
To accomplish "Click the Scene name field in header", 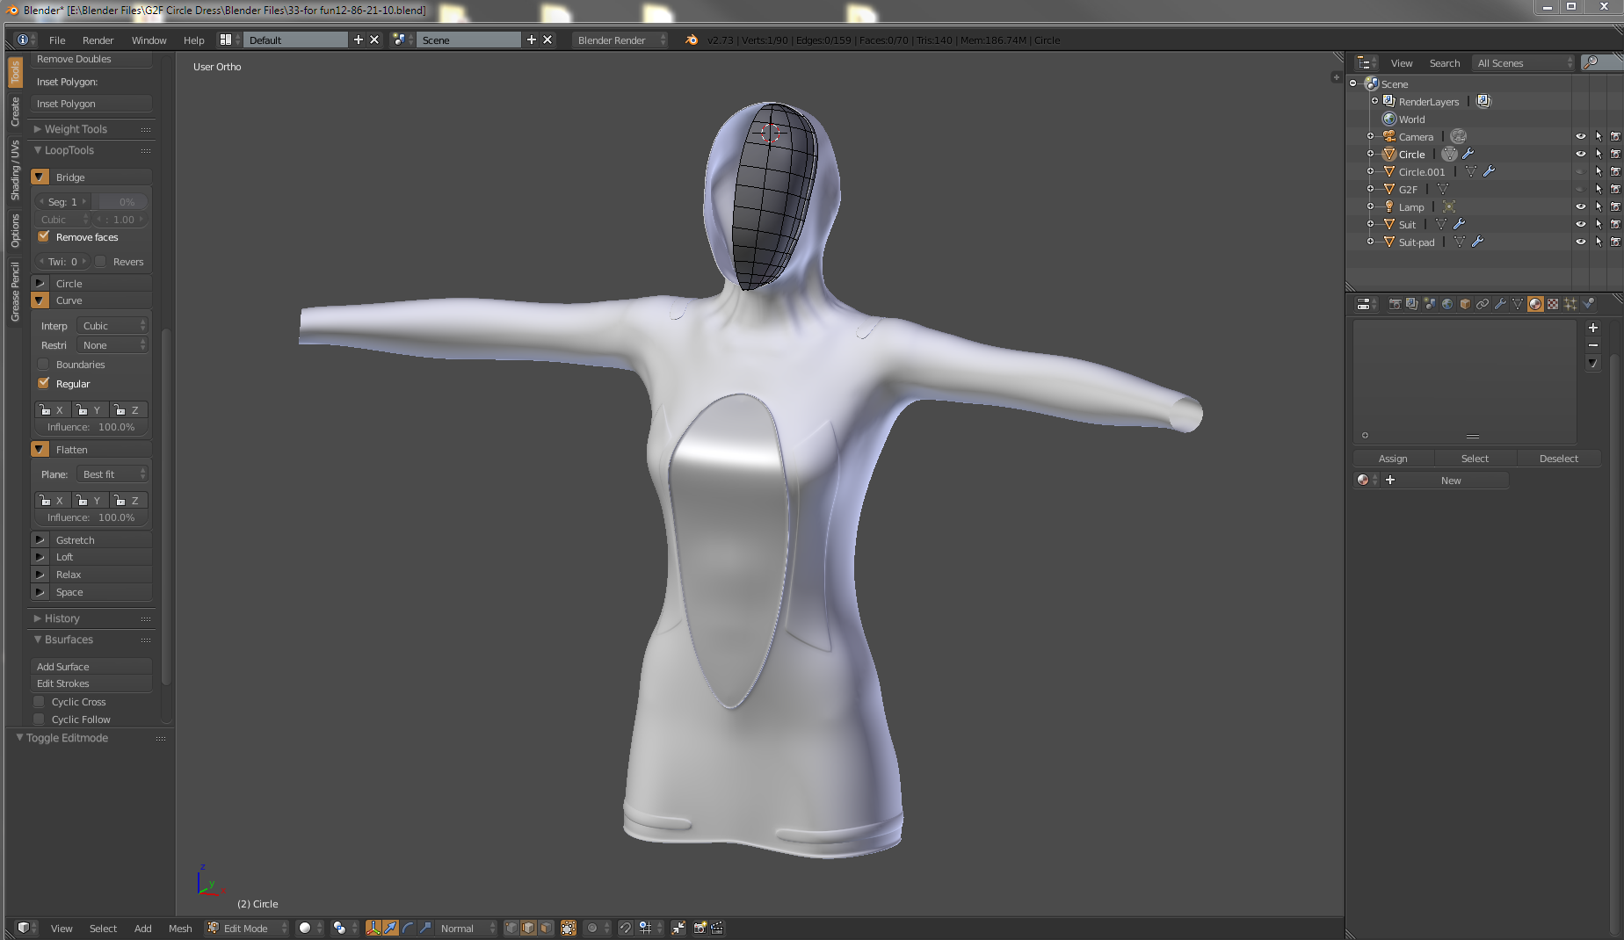I will (x=469, y=40).
